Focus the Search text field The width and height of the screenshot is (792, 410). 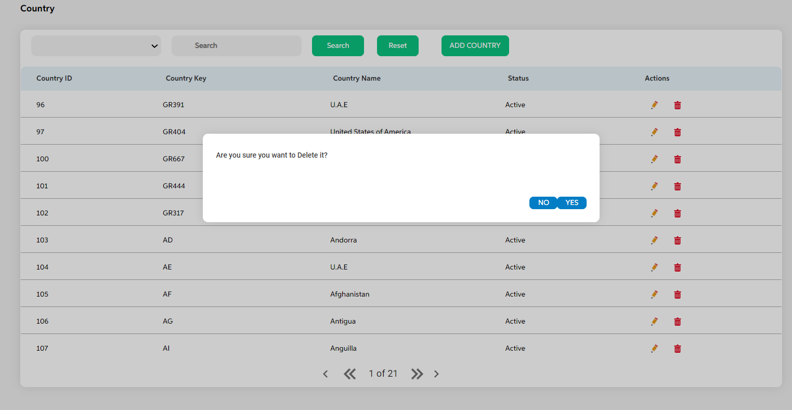point(237,46)
